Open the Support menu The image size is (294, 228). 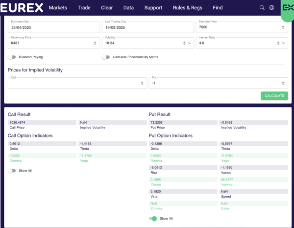(x=153, y=8)
